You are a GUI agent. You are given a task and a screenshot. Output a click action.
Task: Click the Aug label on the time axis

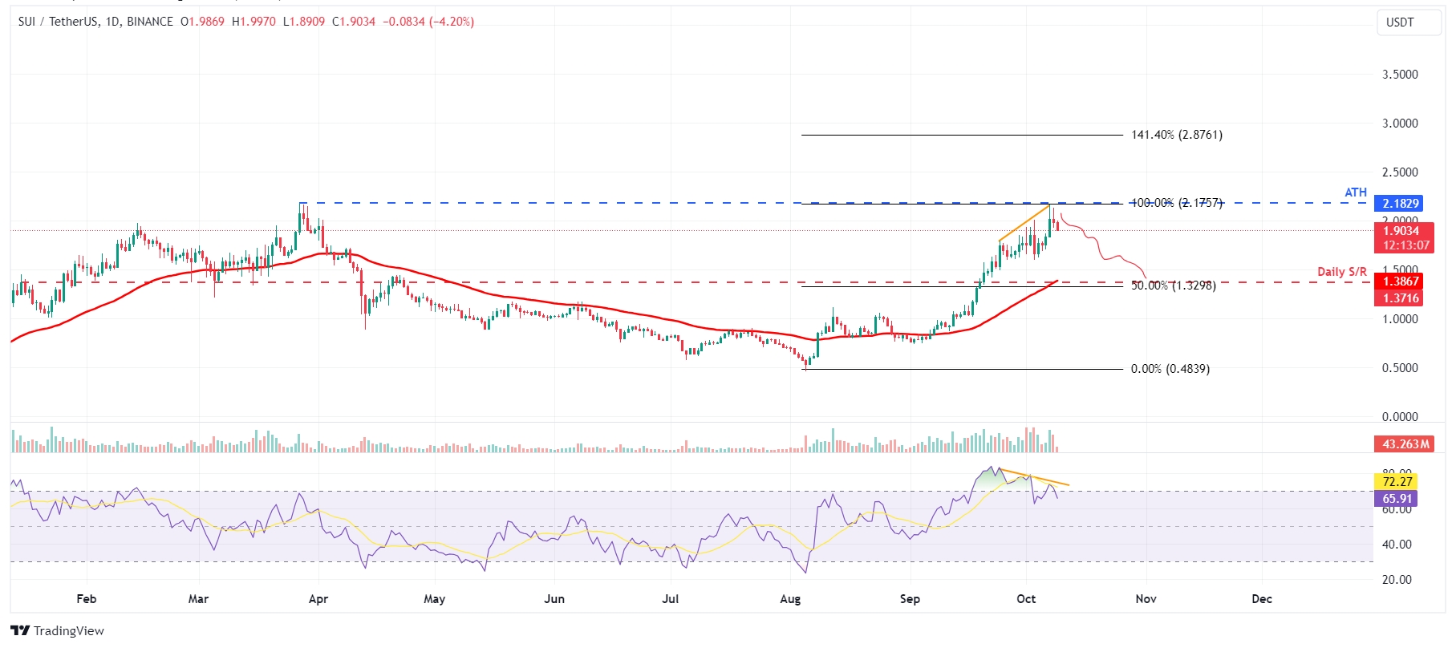[790, 599]
